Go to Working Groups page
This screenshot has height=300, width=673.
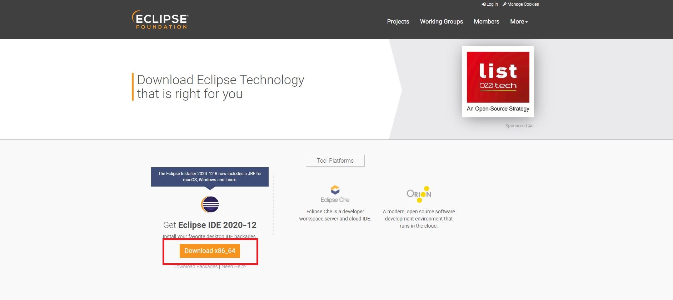tap(442, 21)
